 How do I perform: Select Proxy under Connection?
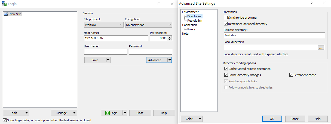191,29
